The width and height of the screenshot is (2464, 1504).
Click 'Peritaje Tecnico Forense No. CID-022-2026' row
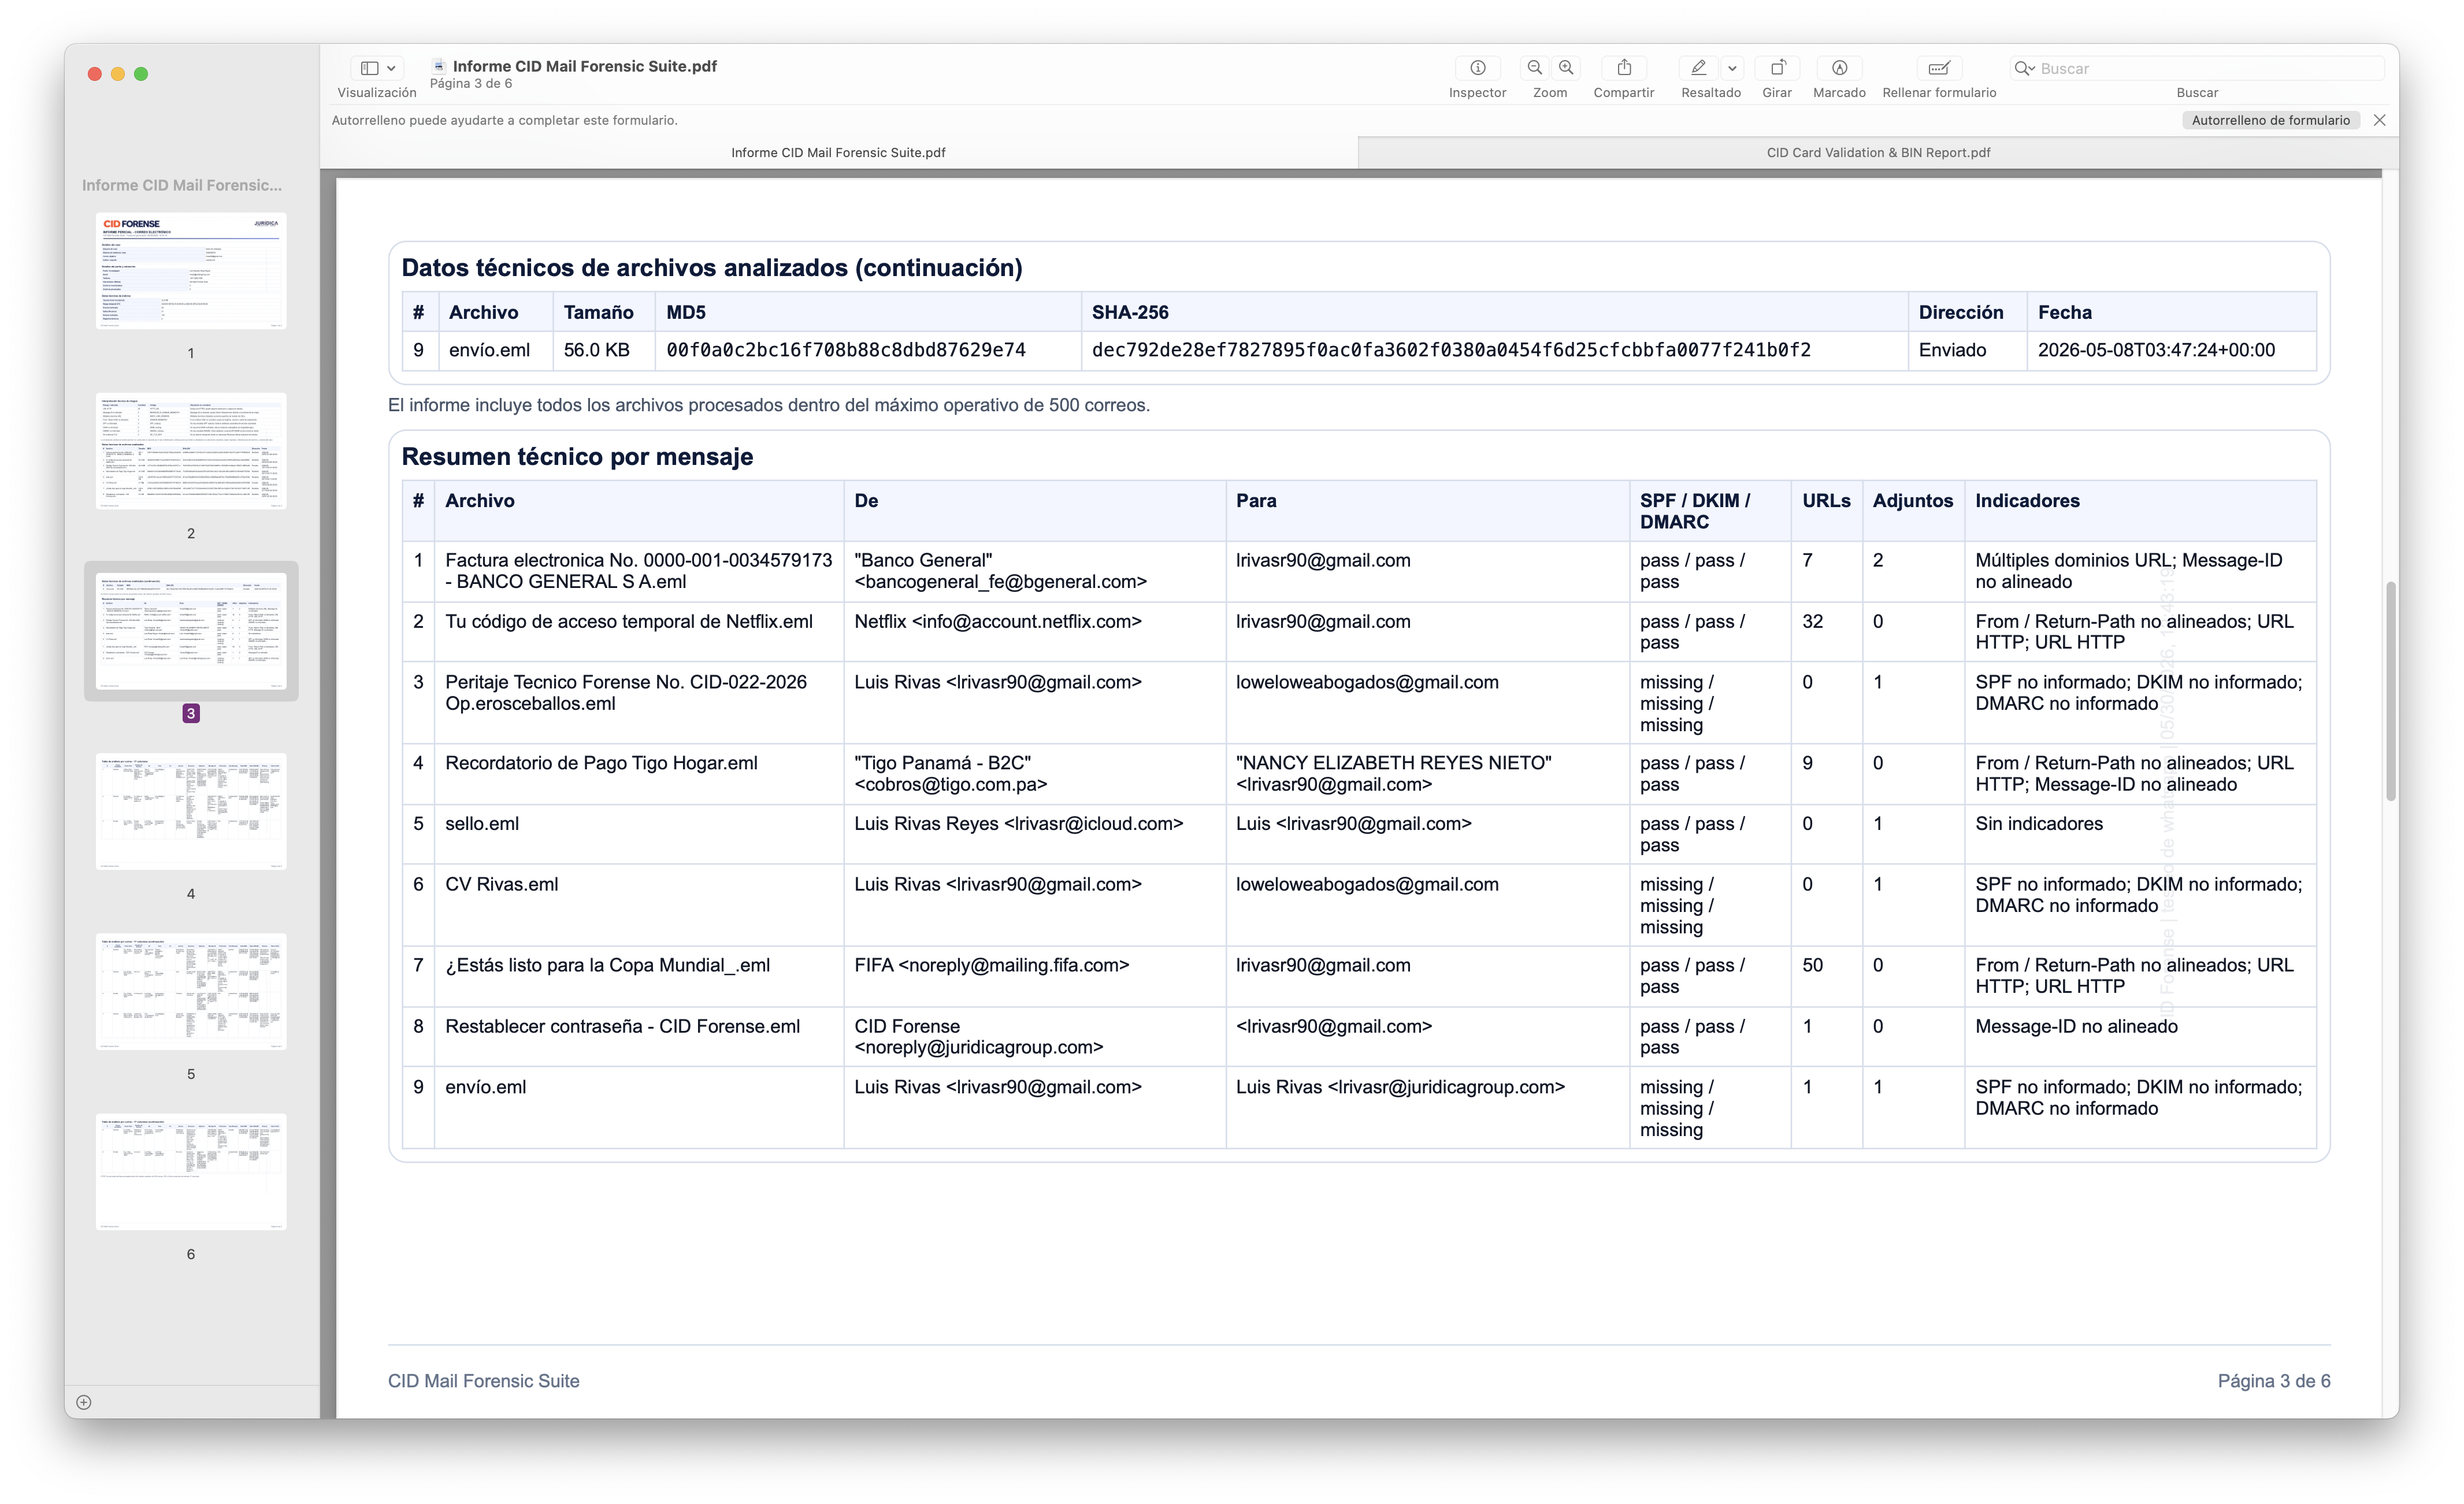coord(626,682)
